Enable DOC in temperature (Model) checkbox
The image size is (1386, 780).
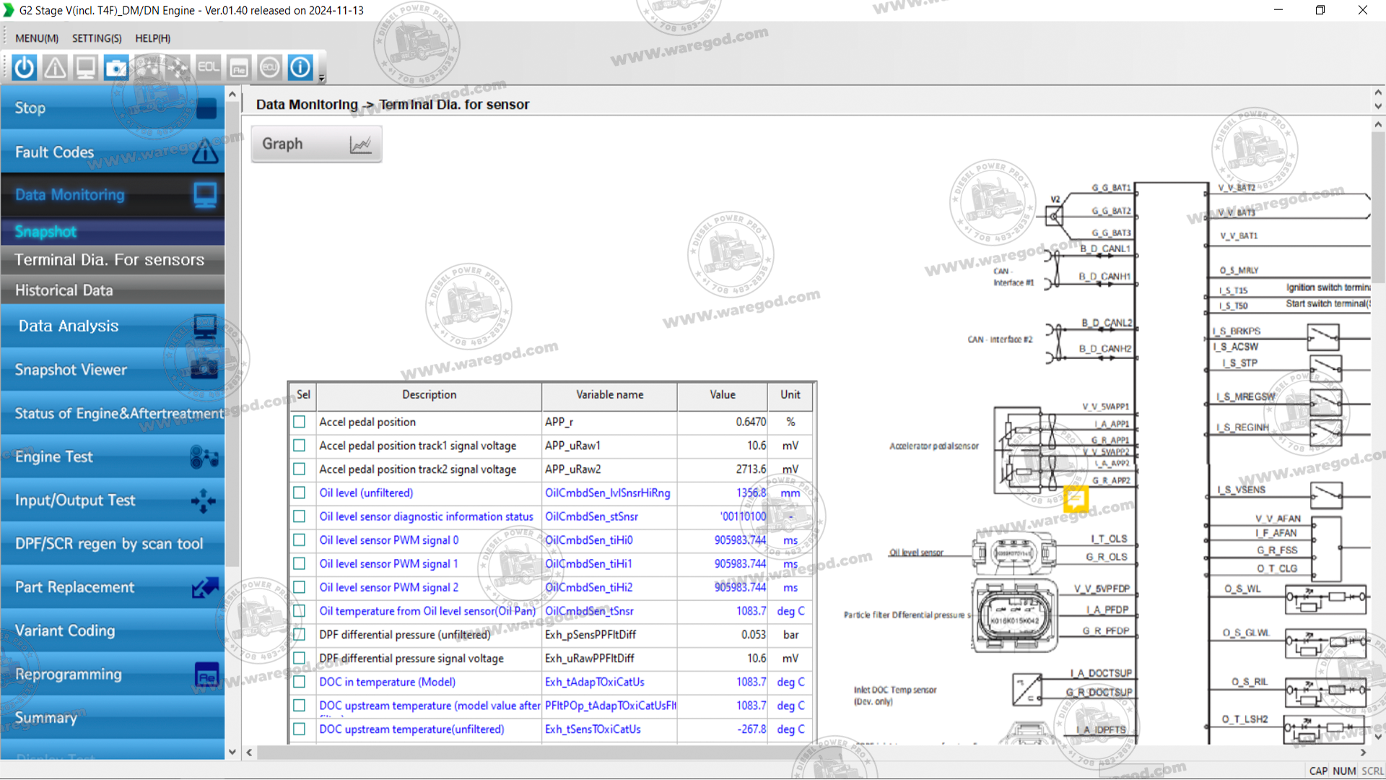point(300,682)
